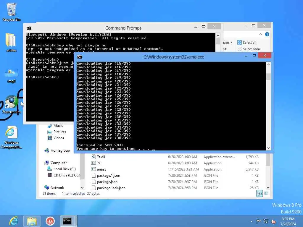Select Computer in navigation pane
This screenshot has height=227, width=303.
point(56,163)
